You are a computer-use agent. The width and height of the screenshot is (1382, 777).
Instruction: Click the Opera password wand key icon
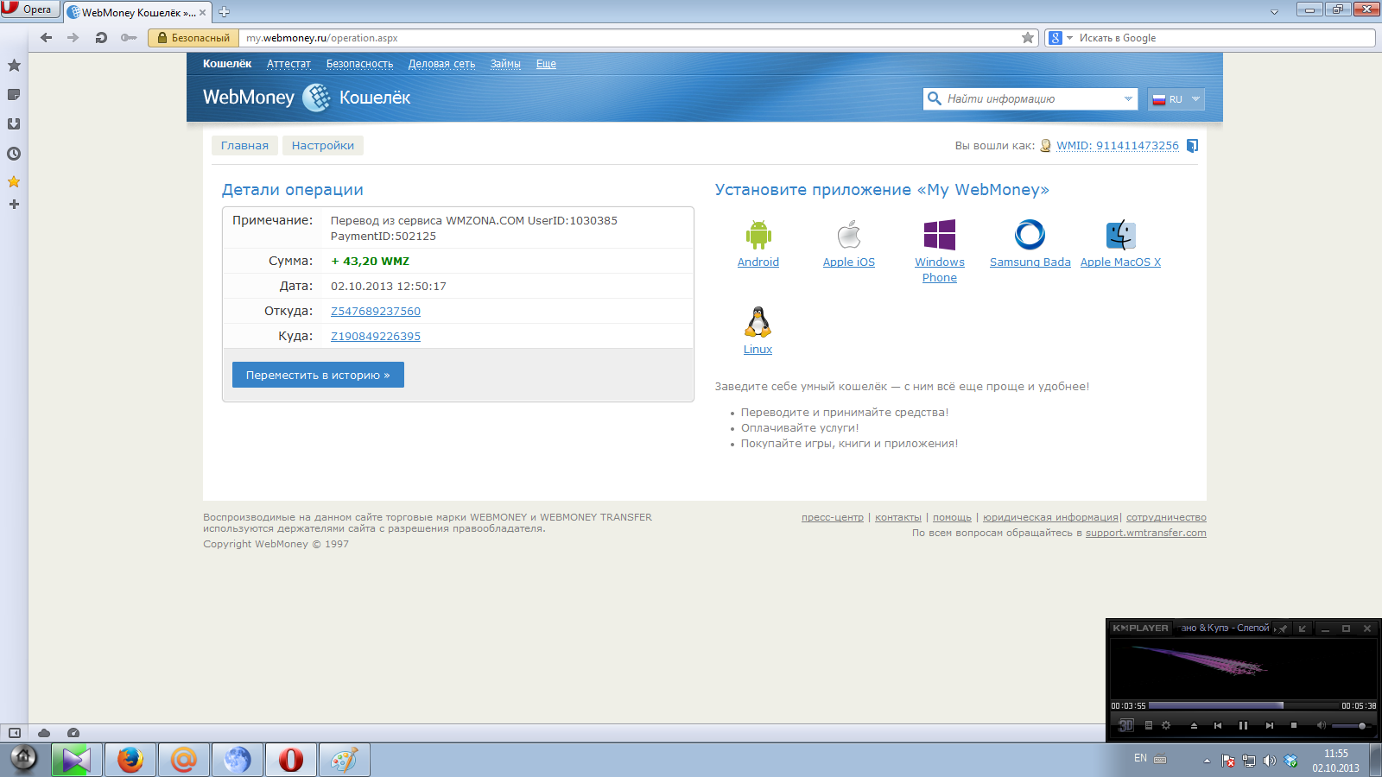coord(129,38)
